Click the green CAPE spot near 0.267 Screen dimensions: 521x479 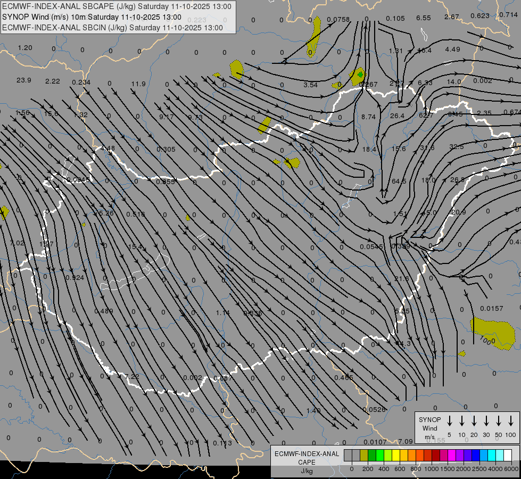360,75
